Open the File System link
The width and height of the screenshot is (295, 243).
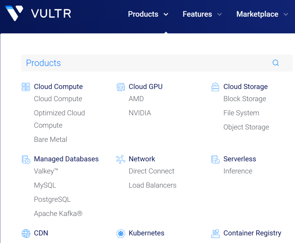(x=241, y=113)
